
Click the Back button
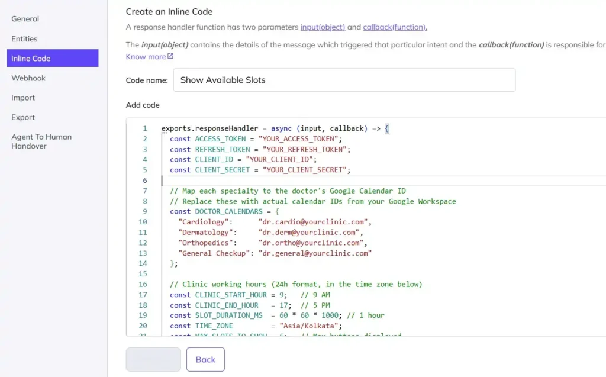(x=205, y=359)
